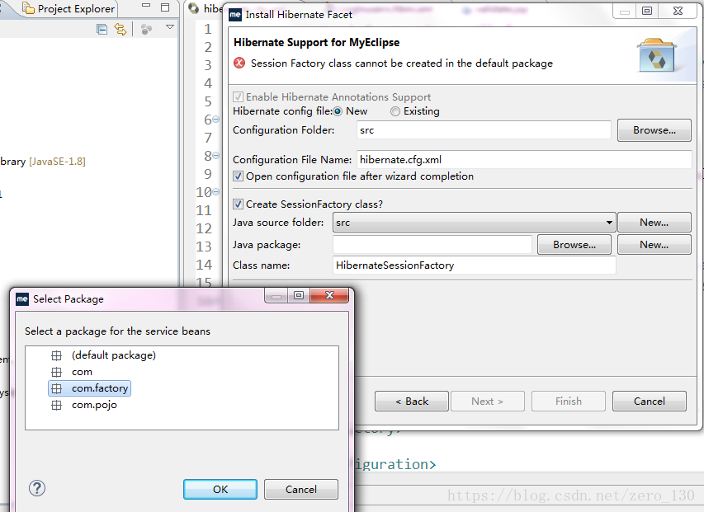Click the JavaSE-1.8 library label
The width and height of the screenshot is (704, 512).
58,162
